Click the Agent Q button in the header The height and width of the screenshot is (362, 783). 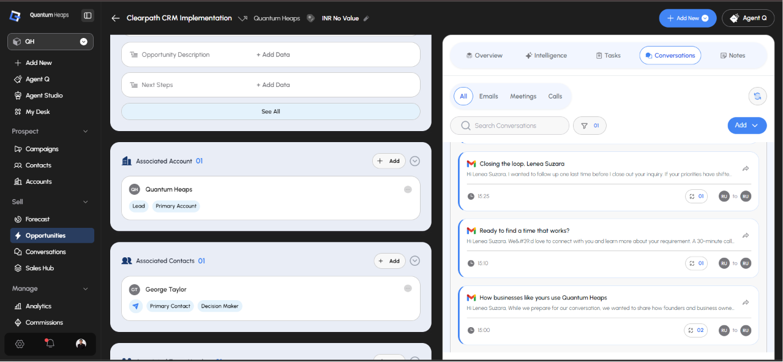click(x=748, y=18)
